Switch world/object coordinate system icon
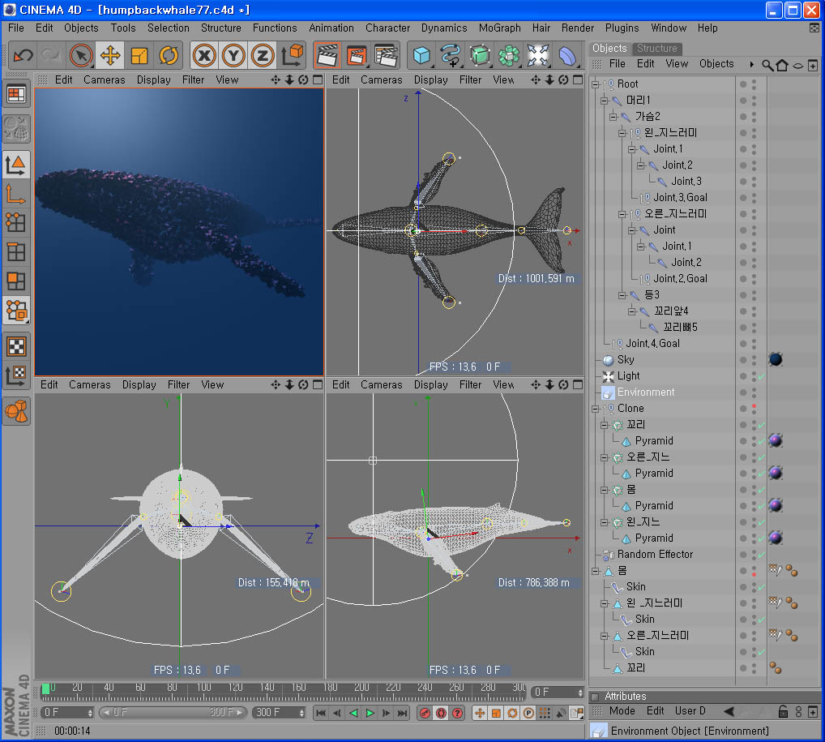This screenshot has height=742, width=825. pyautogui.click(x=292, y=55)
